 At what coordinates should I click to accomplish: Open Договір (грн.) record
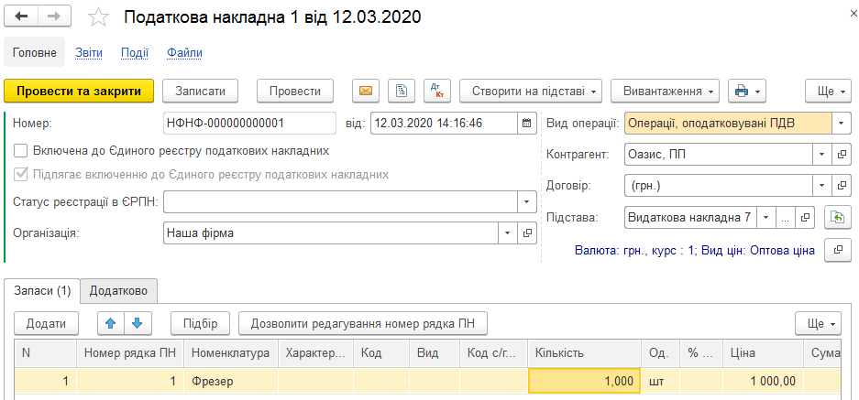point(842,186)
